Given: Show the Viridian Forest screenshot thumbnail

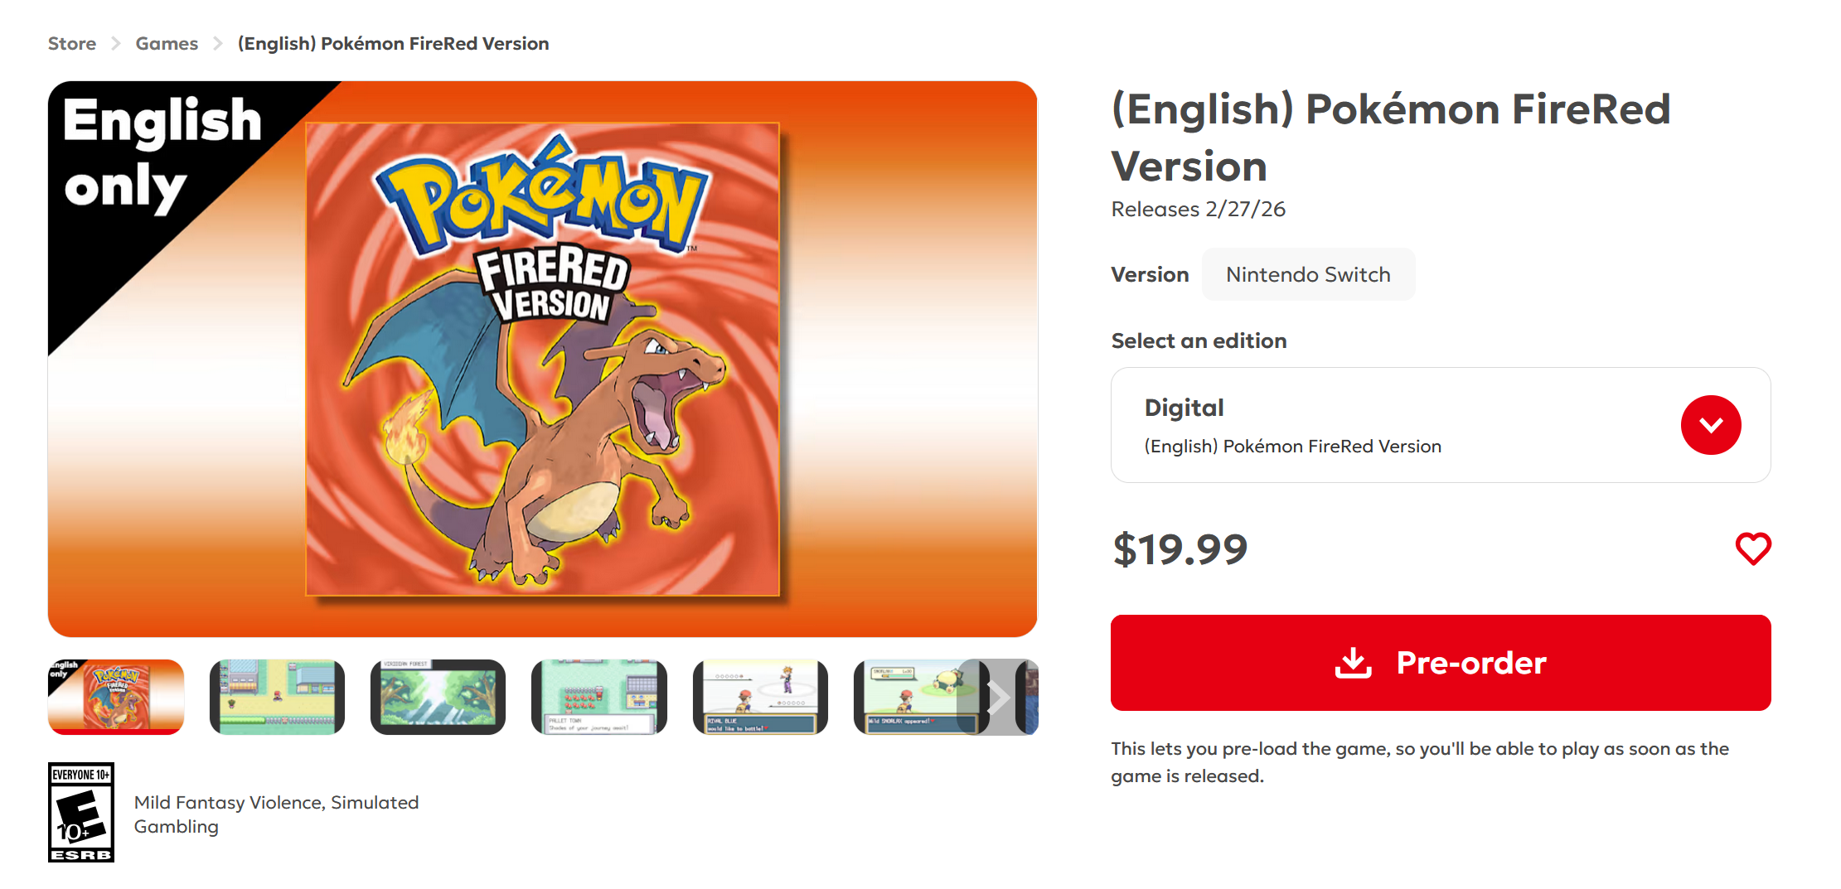Looking at the screenshot, I should pos(438,697).
